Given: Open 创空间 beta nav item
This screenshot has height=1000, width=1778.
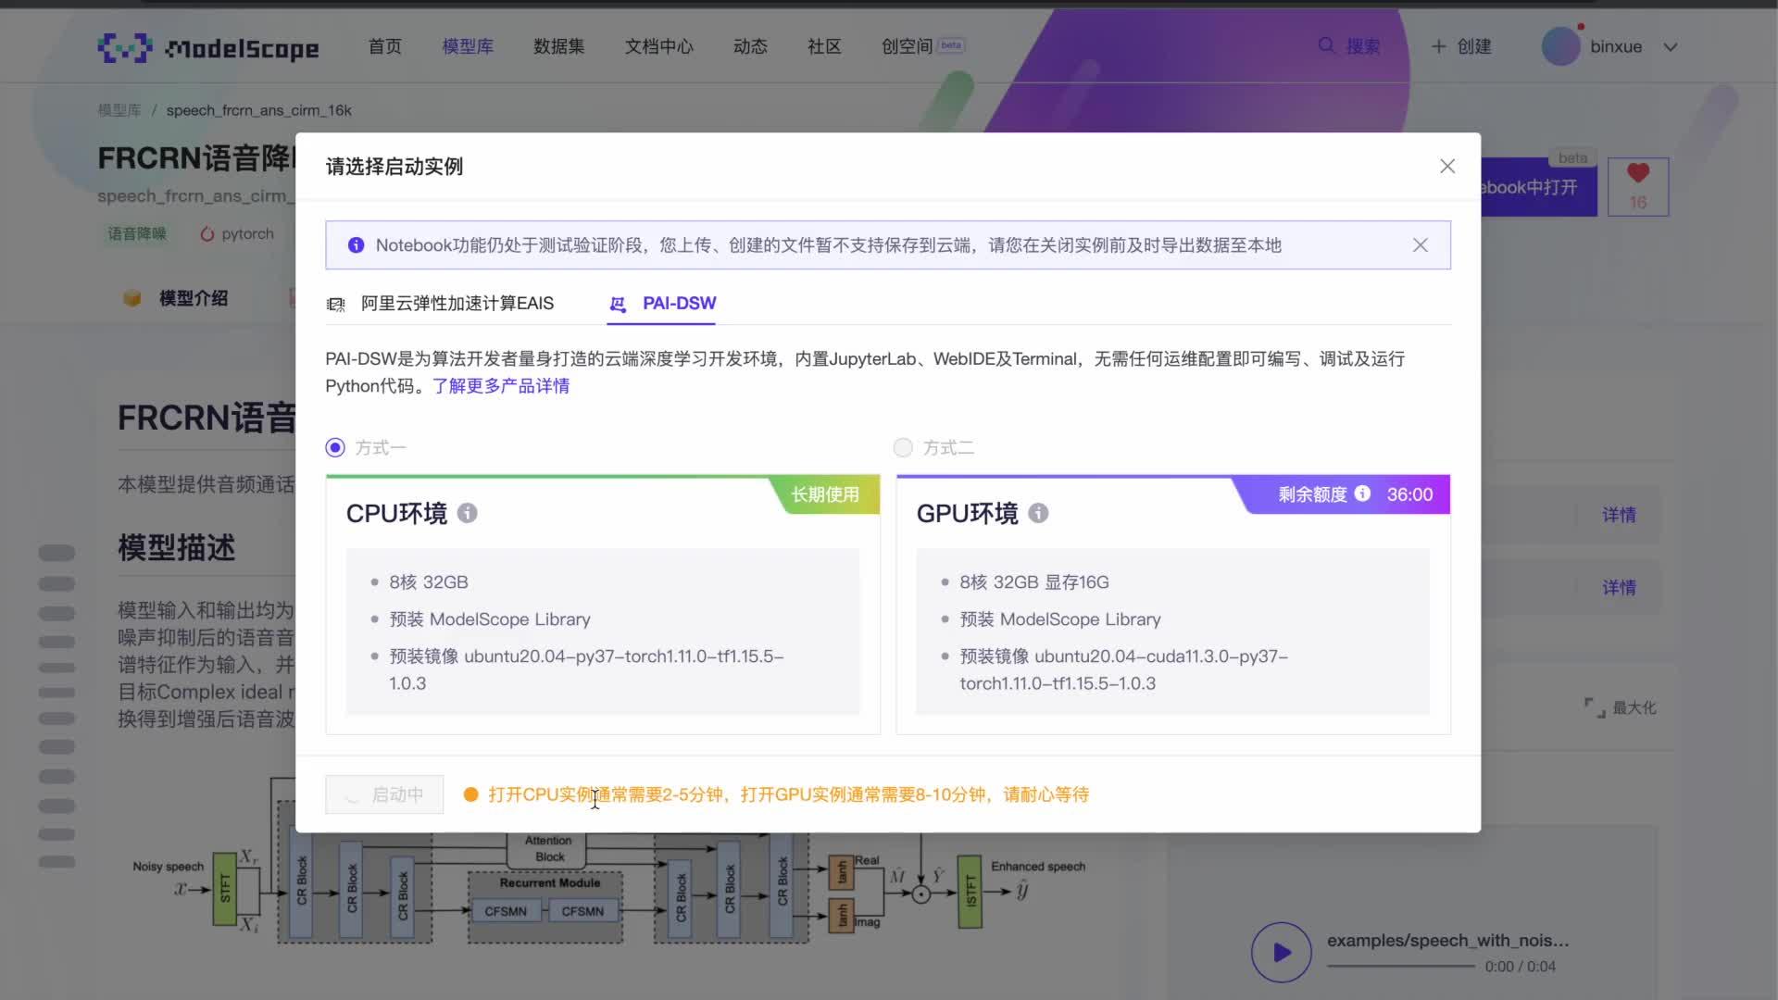Looking at the screenshot, I should point(922,46).
